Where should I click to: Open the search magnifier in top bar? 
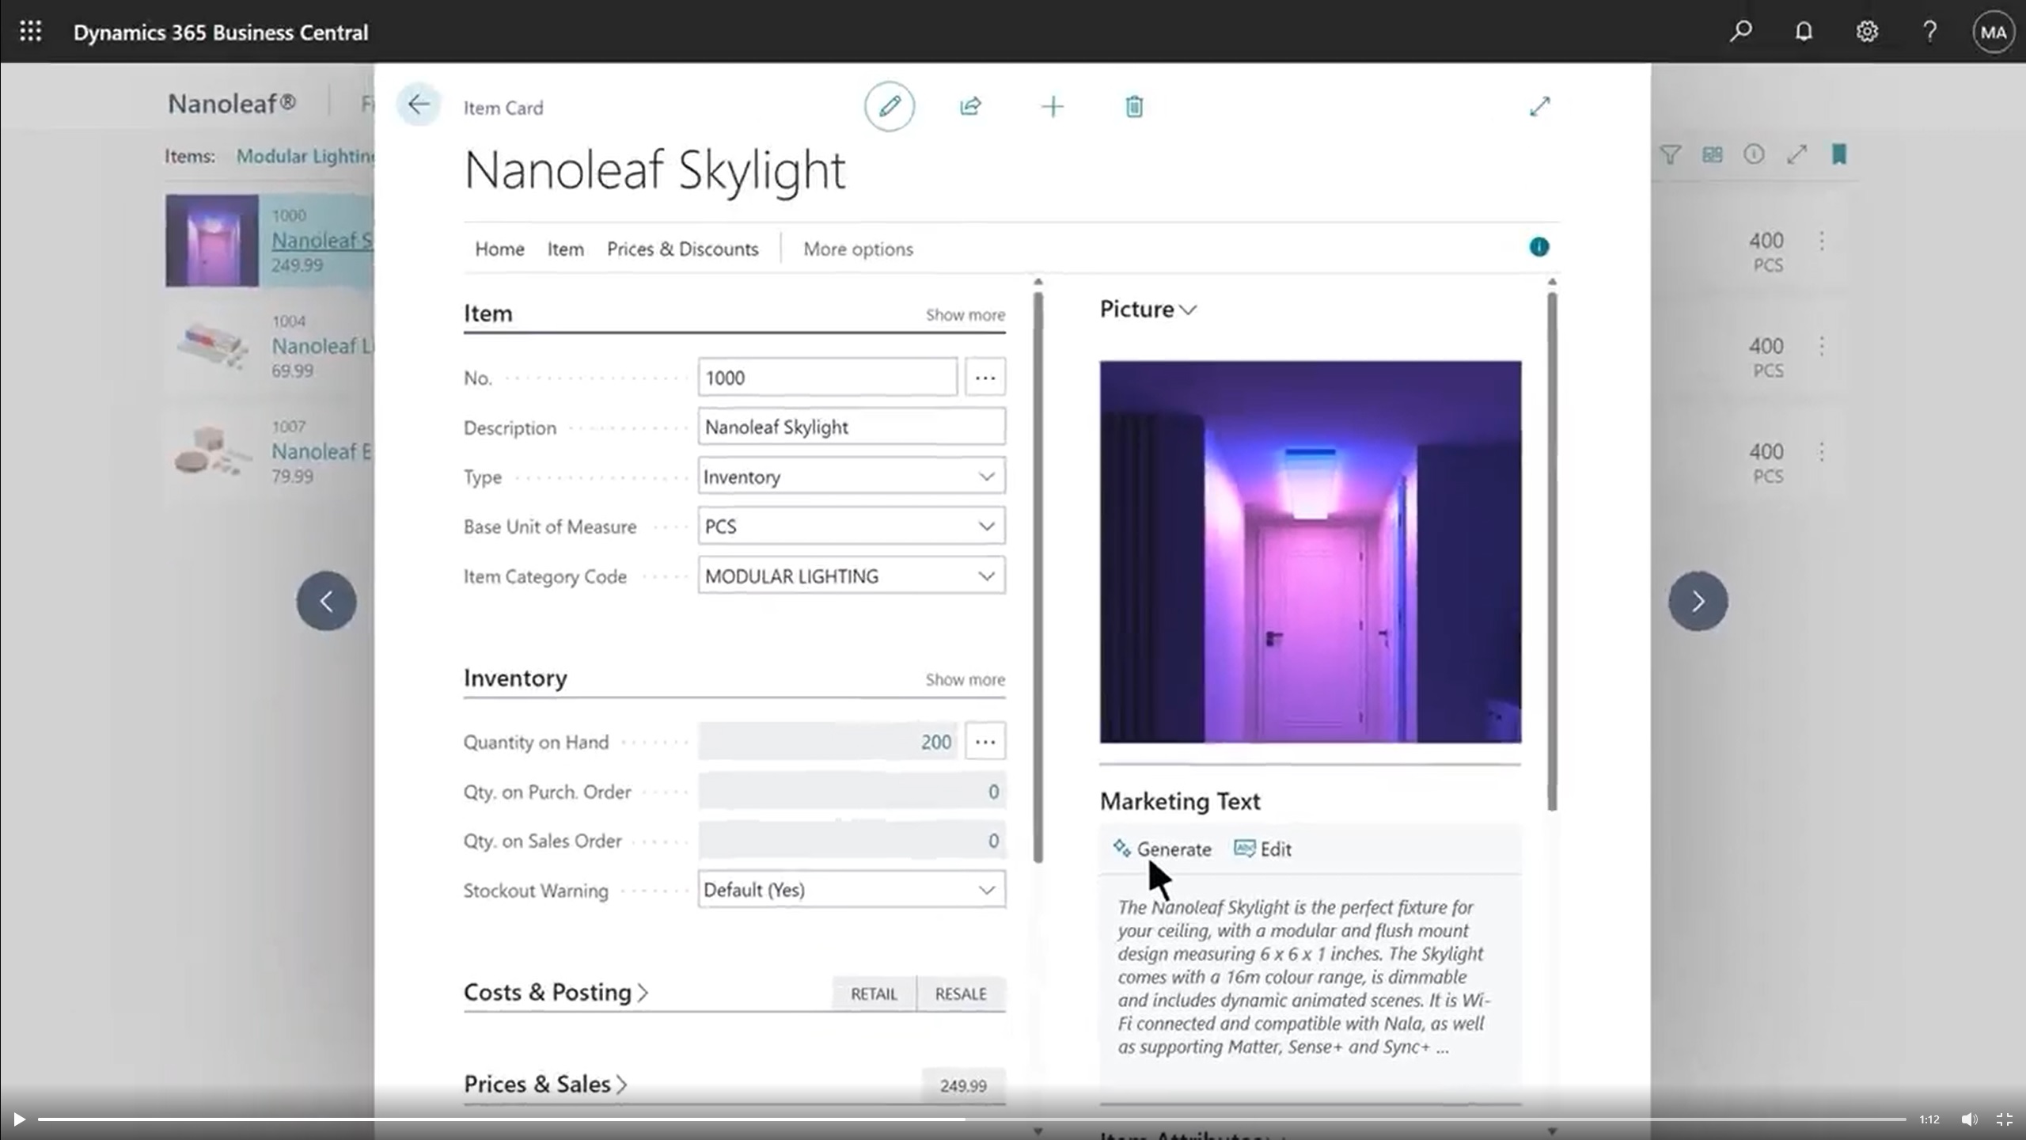tap(1740, 32)
